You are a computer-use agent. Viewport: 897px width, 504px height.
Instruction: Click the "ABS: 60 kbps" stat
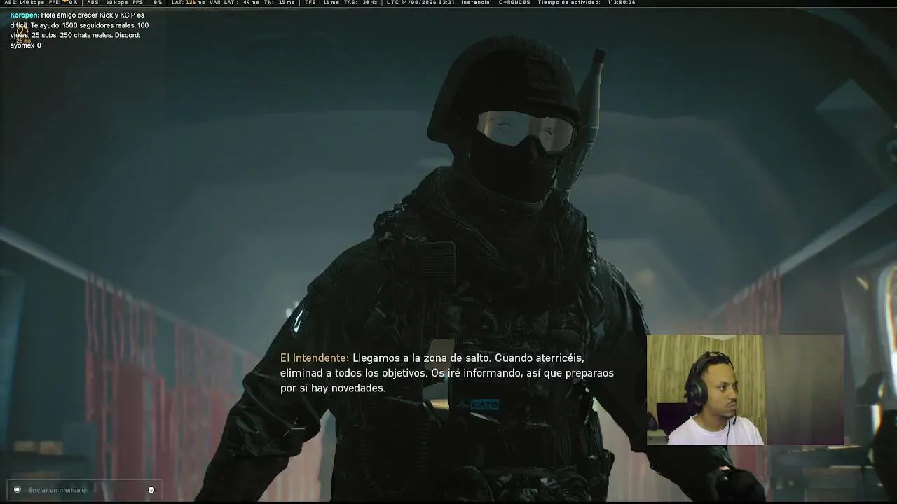pyautogui.click(x=107, y=3)
